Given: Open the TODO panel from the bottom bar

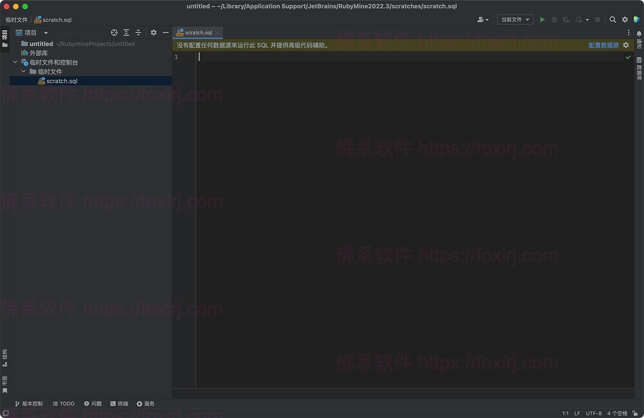Looking at the screenshot, I should click(x=63, y=404).
